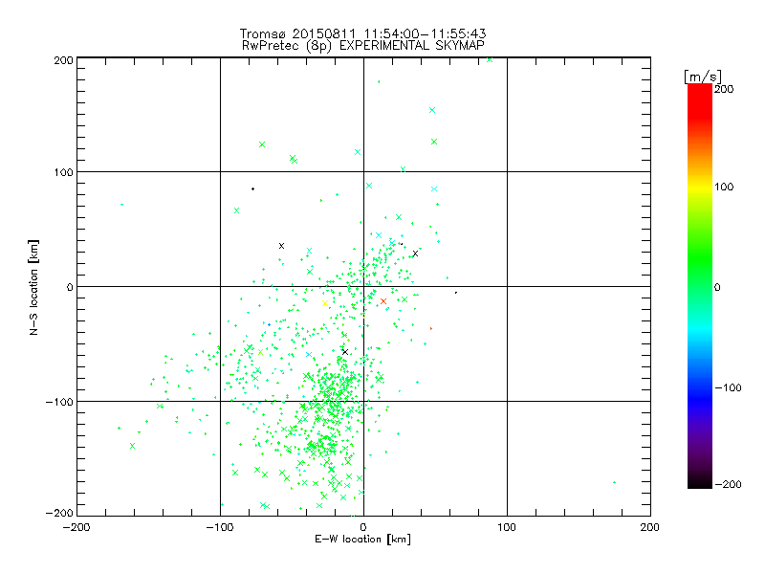Select the "E-W location [km]" axis label
The width and height of the screenshot is (765, 574).
[362, 540]
